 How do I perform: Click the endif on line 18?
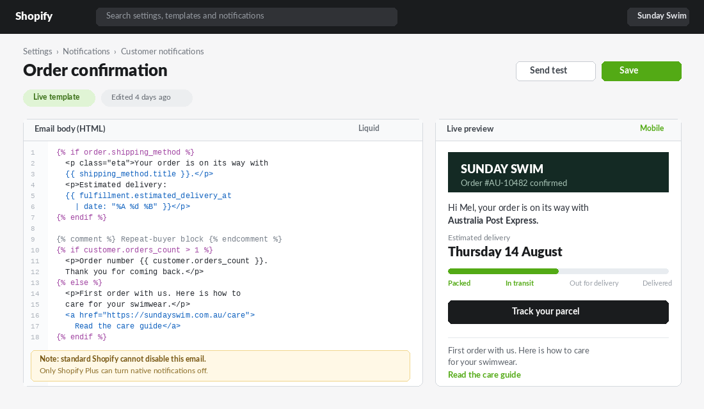81,337
